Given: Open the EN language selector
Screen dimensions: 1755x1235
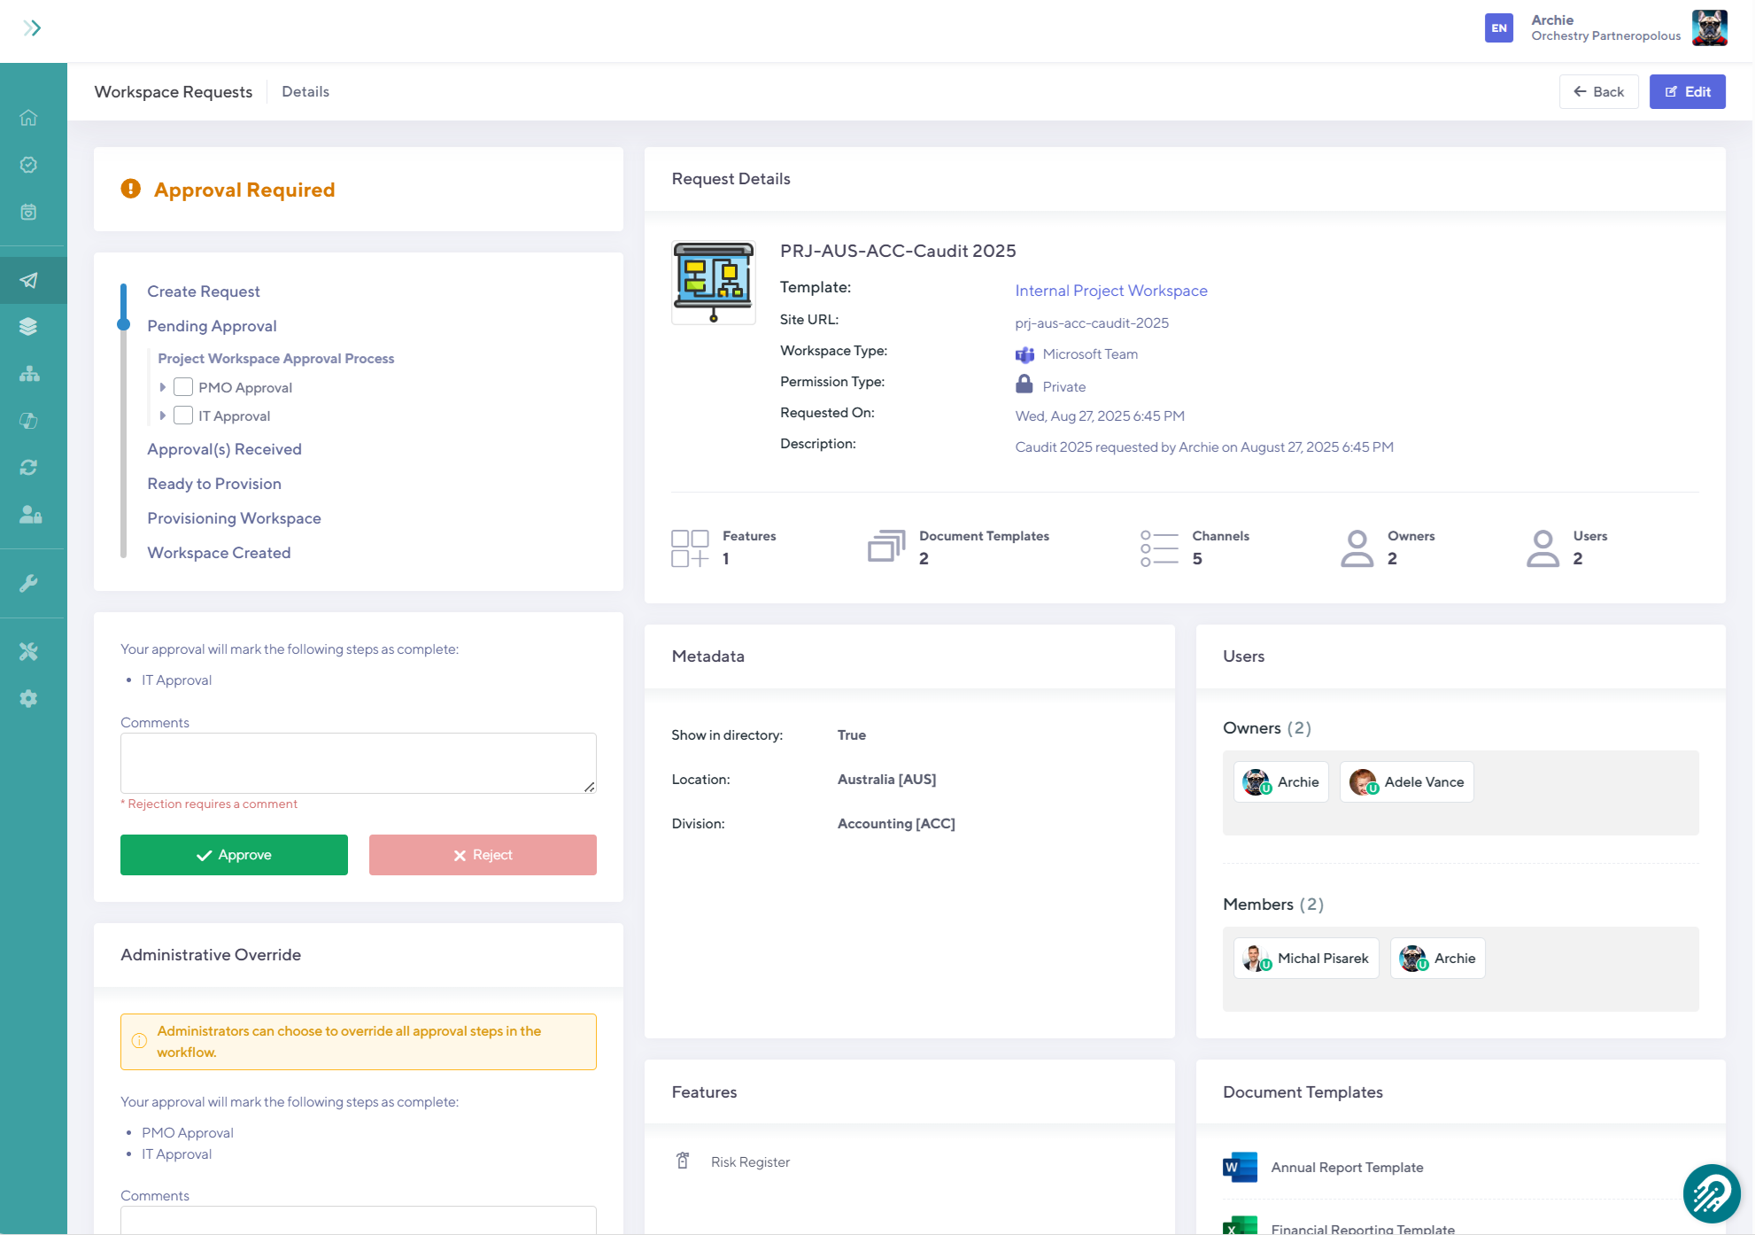Looking at the screenshot, I should [x=1499, y=28].
